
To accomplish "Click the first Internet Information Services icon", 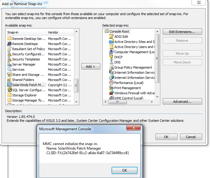I will click(111, 72).
